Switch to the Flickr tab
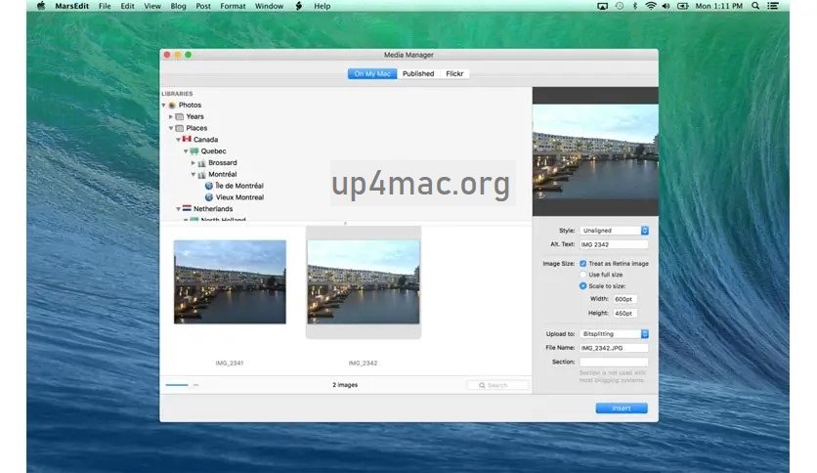817x473 pixels. tap(454, 73)
